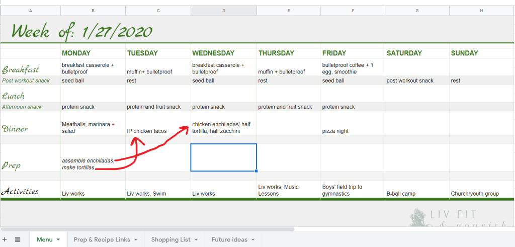The image size is (515, 247).
Task: Select the column H header
Action: 482,11
